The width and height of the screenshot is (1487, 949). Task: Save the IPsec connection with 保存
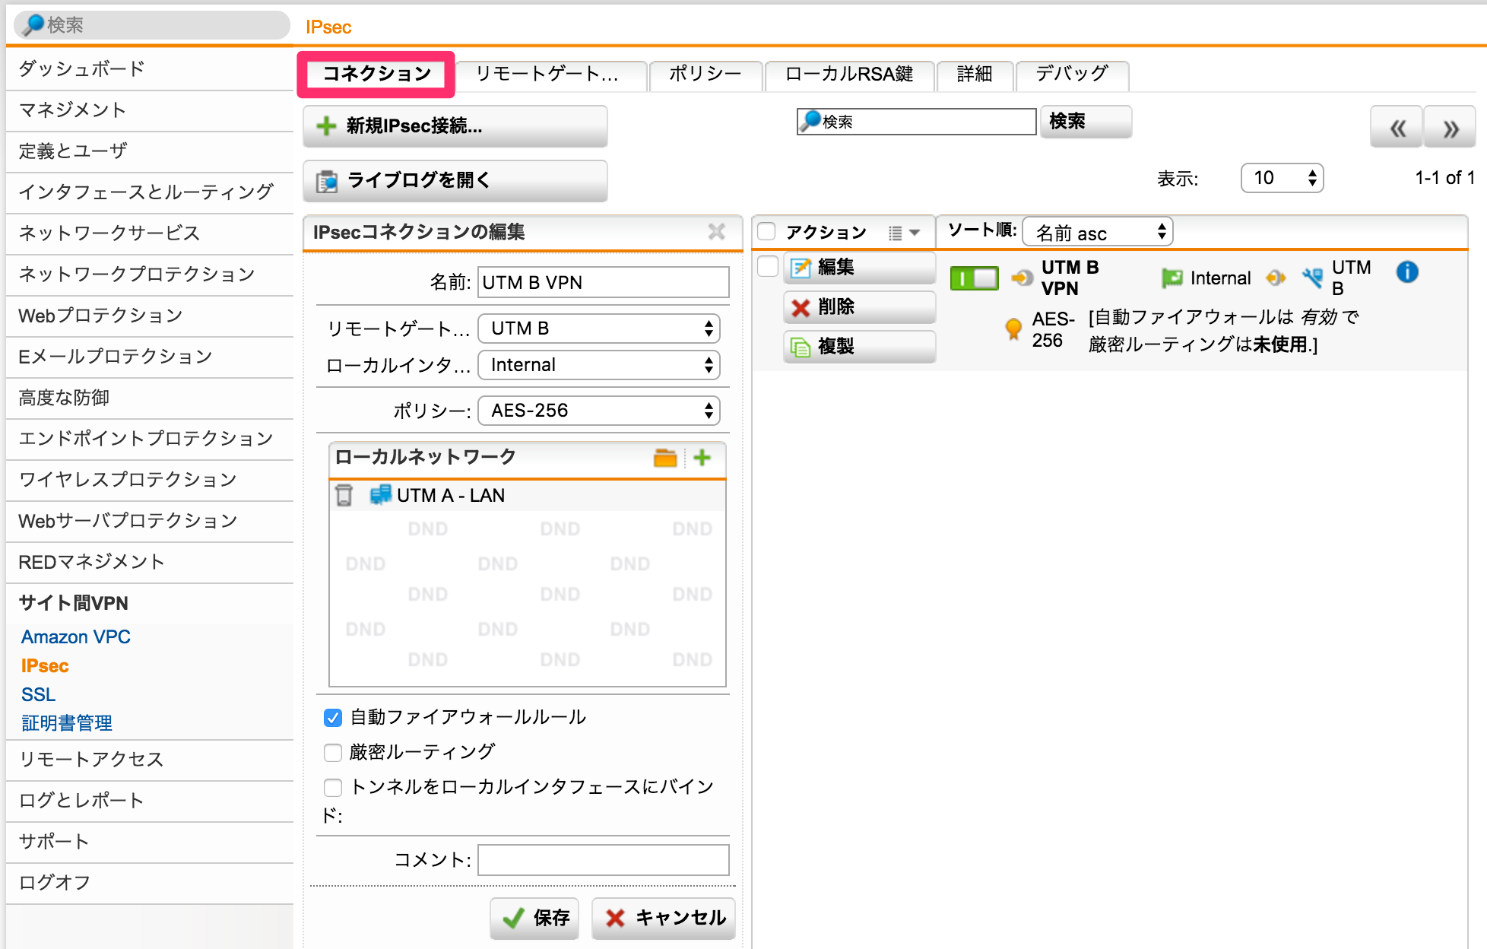tap(534, 918)
